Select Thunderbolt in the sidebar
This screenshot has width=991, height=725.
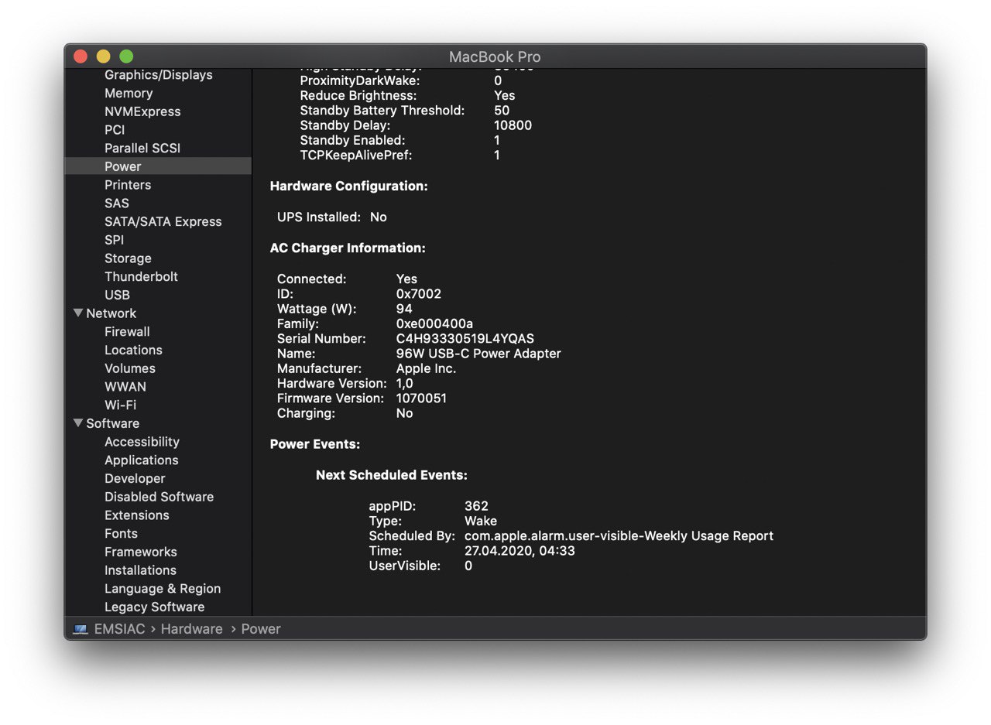click(141, 276)
